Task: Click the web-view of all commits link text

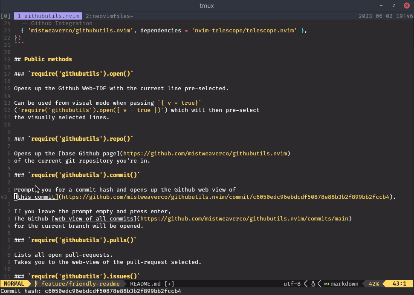Action: coord(94,218)
